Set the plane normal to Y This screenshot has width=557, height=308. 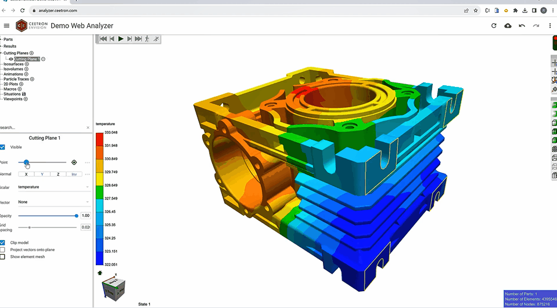click(42, 174)
